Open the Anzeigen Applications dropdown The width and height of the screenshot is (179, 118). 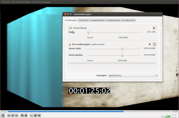click(133, 75)
